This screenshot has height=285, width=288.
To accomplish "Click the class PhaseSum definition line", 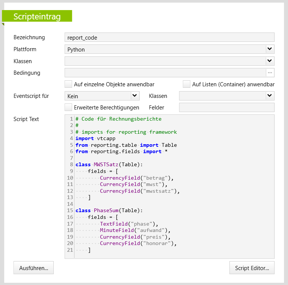I will (x=109, y=210).
